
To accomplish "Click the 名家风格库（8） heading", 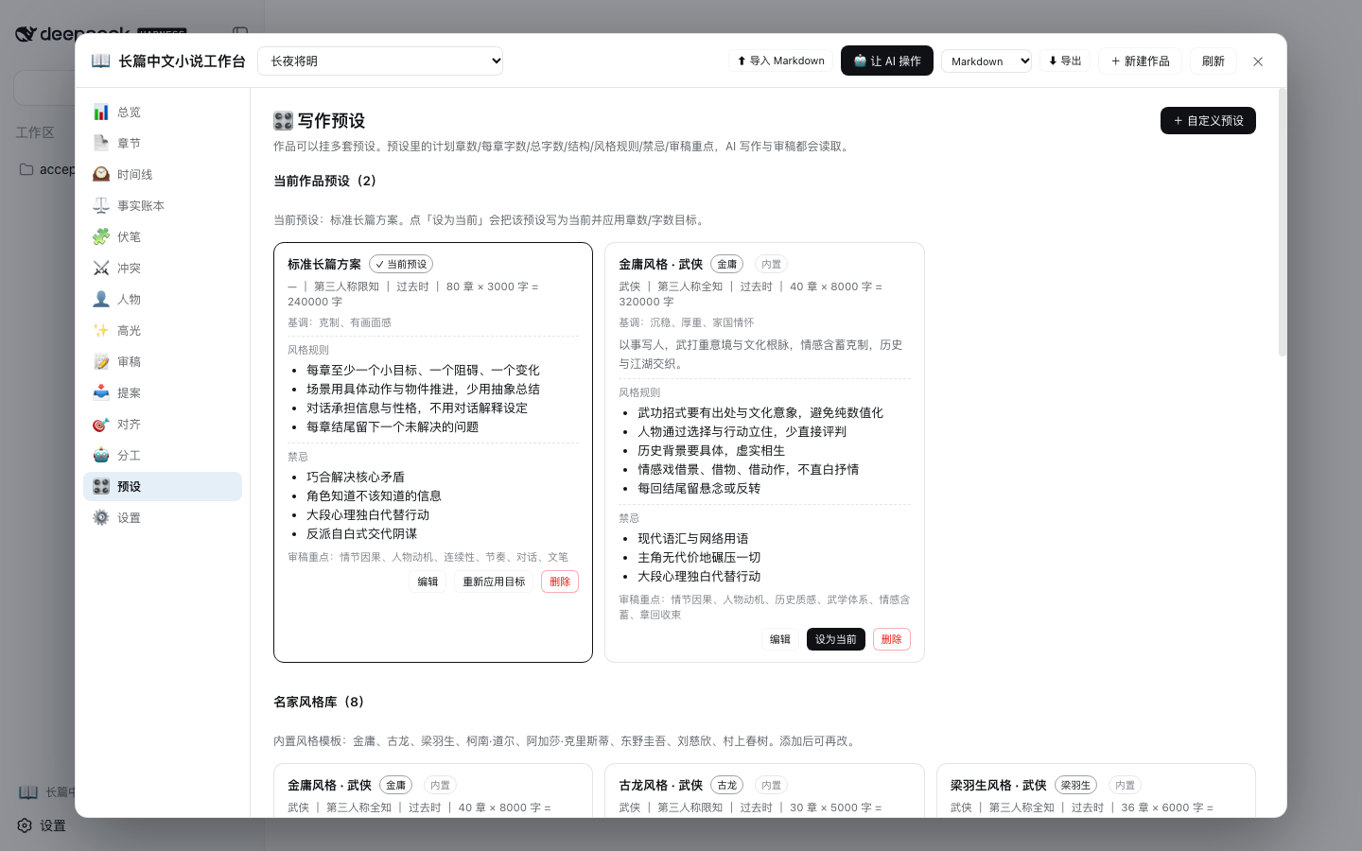I will point(319,702).
